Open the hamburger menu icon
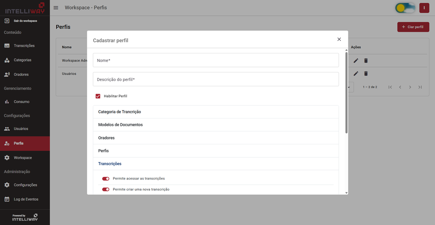Viewport: 435px width, 225px height. point(56,8)
